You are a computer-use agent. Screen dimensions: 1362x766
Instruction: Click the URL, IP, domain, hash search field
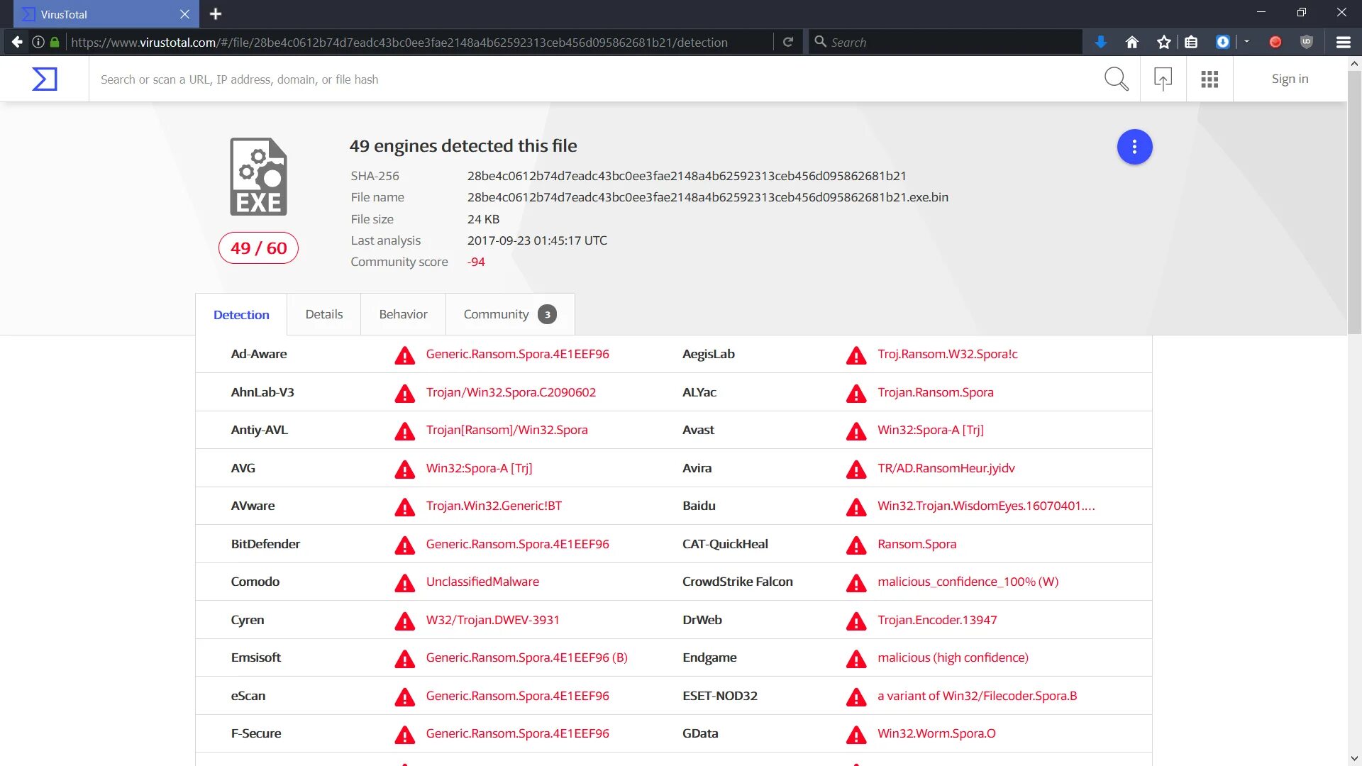567,79
